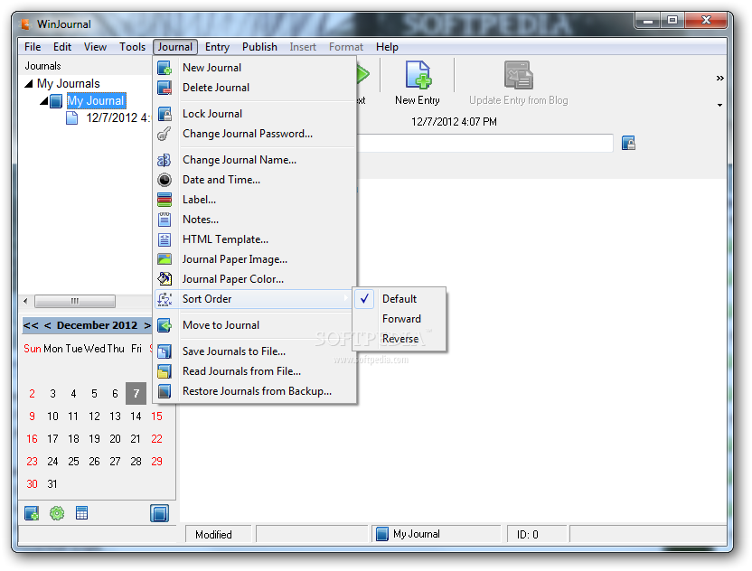Viewport: 752px width, 571px height.
Task: Select December 31 in the calendar
Action: point(52,483)
